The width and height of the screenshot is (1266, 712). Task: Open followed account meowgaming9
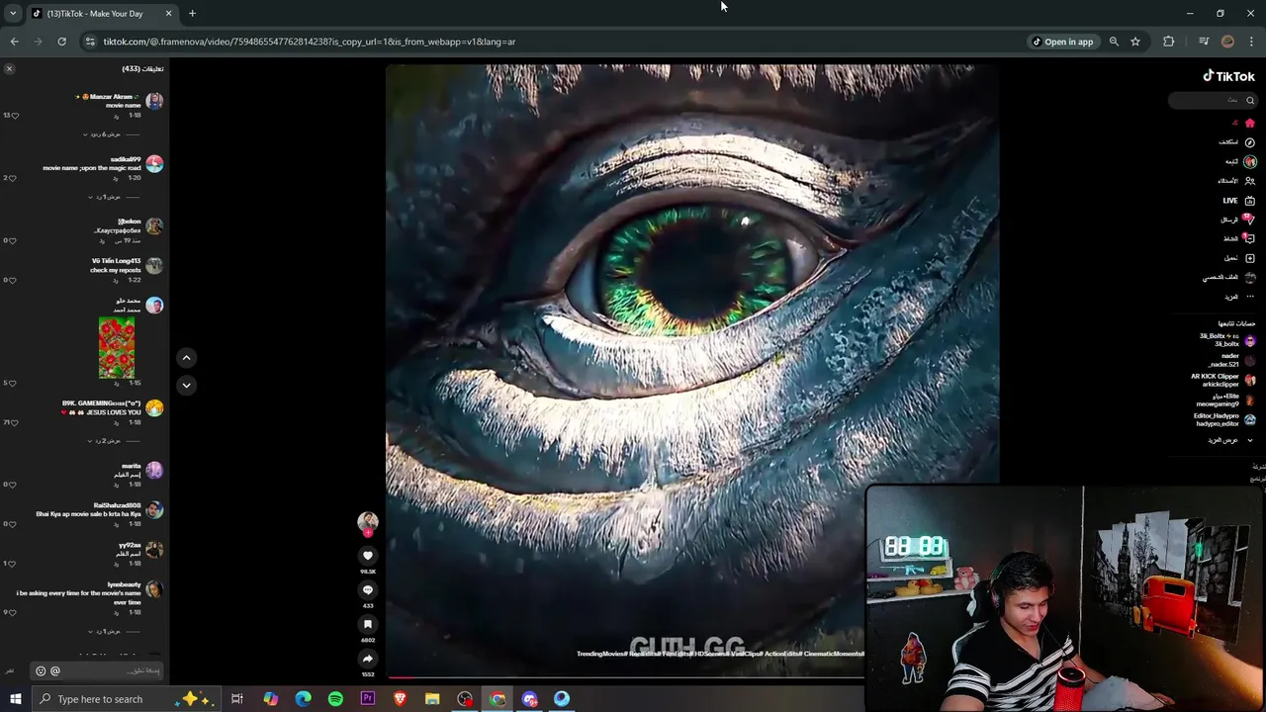click(1226, 400)
